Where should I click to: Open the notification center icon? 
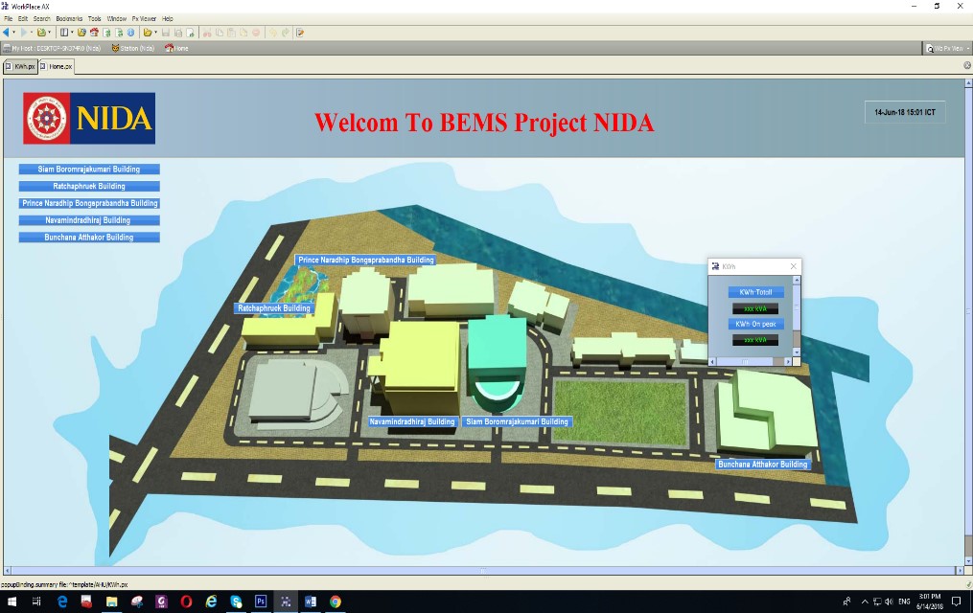tap(957, 602)
